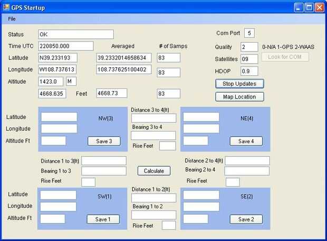
Task: Click averaged longitude 108.737625100402
Action: (x=124, y=69)
